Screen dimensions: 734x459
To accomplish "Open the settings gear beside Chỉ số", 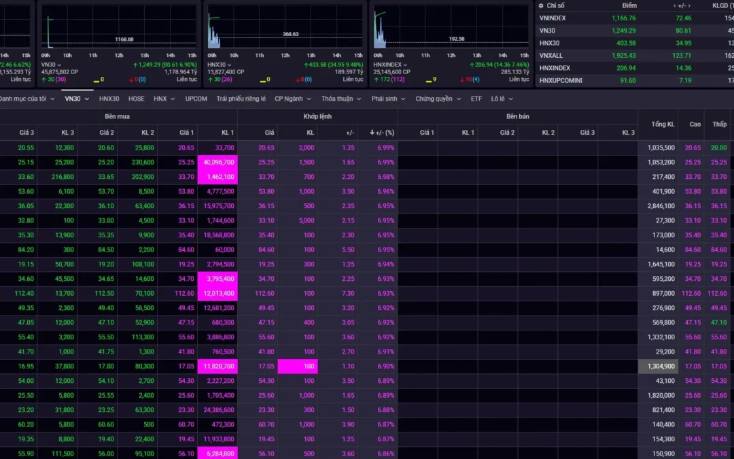I will pyautogui.click(x=540, y=5).
